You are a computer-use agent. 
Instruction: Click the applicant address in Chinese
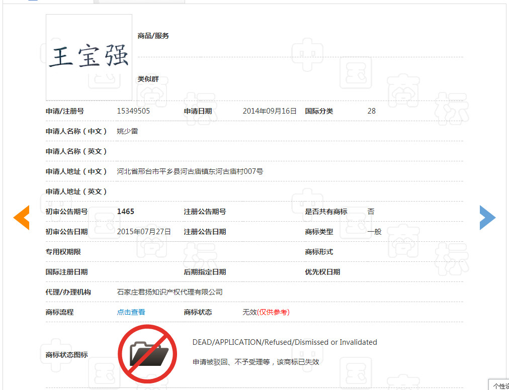[x=189, y=171]
